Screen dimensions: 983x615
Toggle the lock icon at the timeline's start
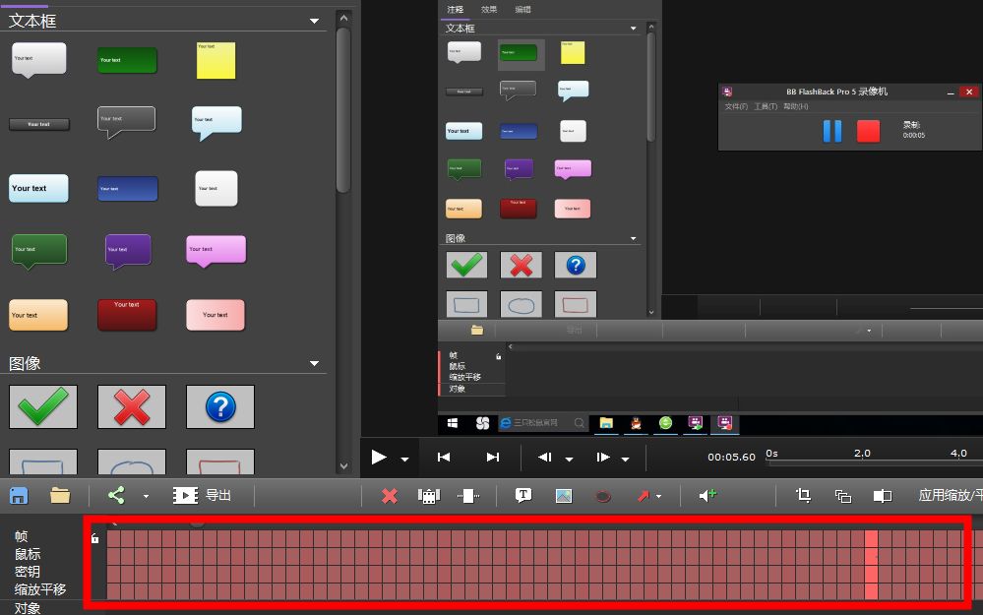94,538
